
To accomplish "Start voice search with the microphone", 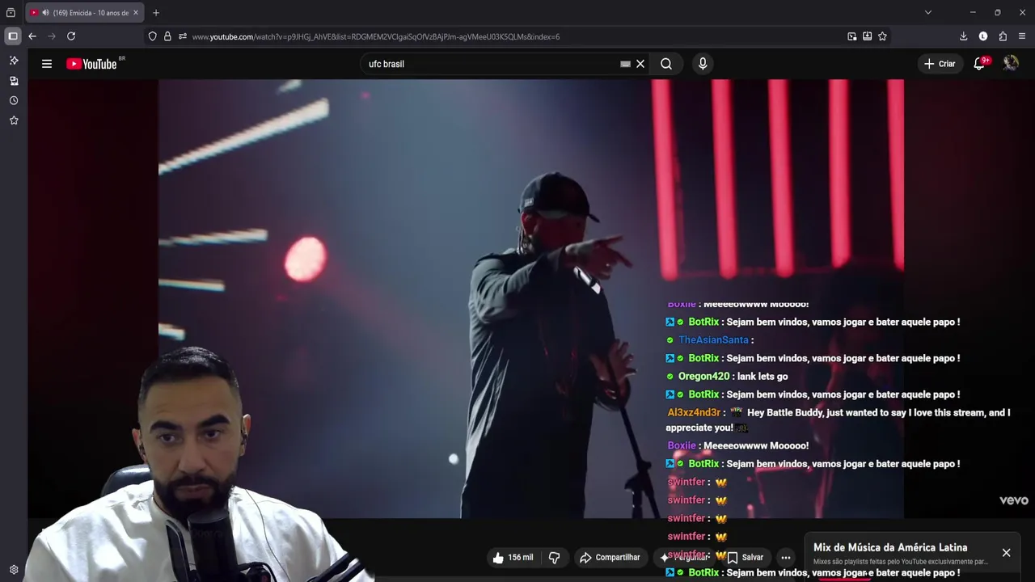I will coord(703,64).
